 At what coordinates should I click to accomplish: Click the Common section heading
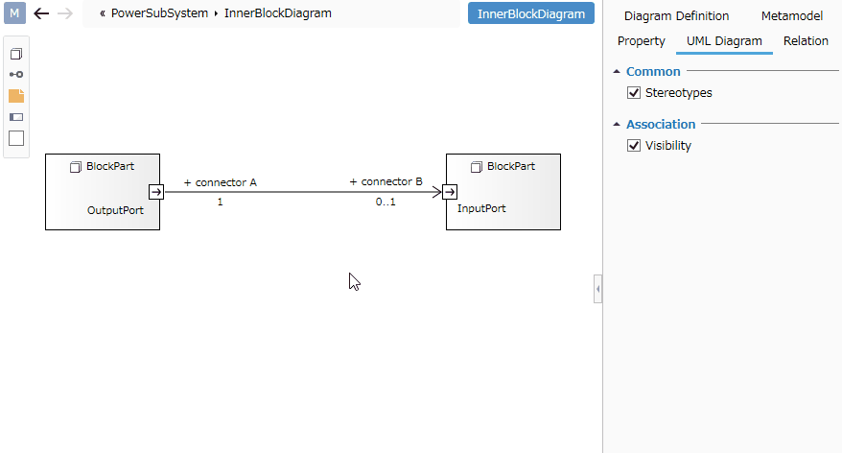[x=653, y=71]
